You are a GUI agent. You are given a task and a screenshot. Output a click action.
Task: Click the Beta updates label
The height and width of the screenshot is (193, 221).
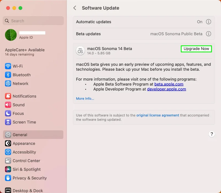88,34
